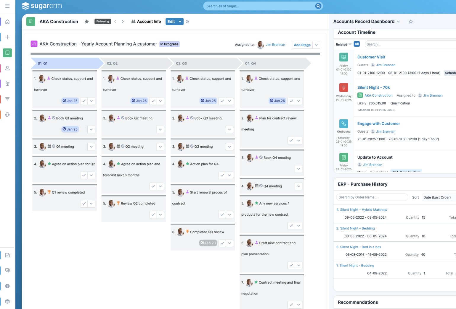Open the Date (Last Order) sort dropdown
This screenshot has width=456, height=309.
(x=439, y=197)
